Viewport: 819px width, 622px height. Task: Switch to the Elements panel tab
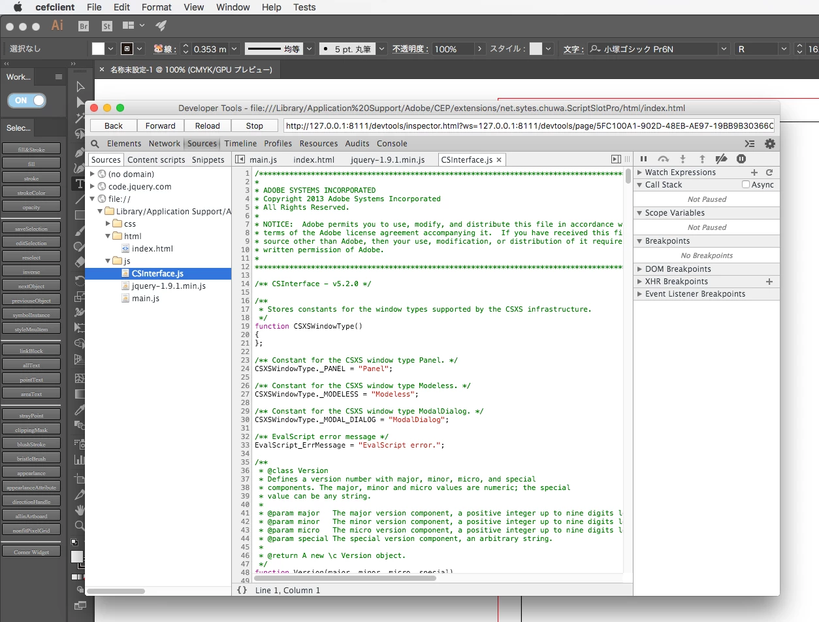124,144
